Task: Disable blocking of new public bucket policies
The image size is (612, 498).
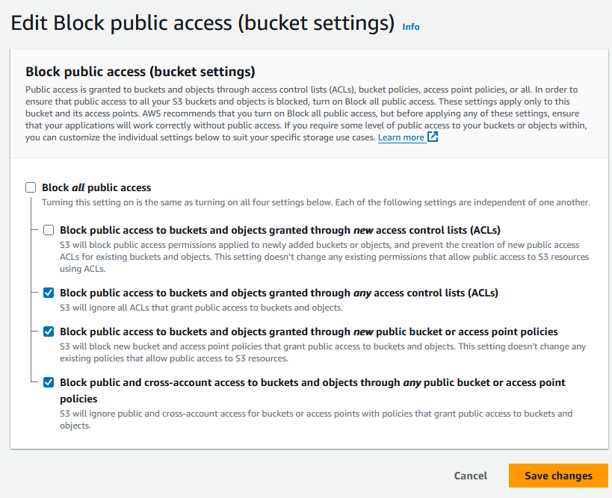Action: point(48,332)
